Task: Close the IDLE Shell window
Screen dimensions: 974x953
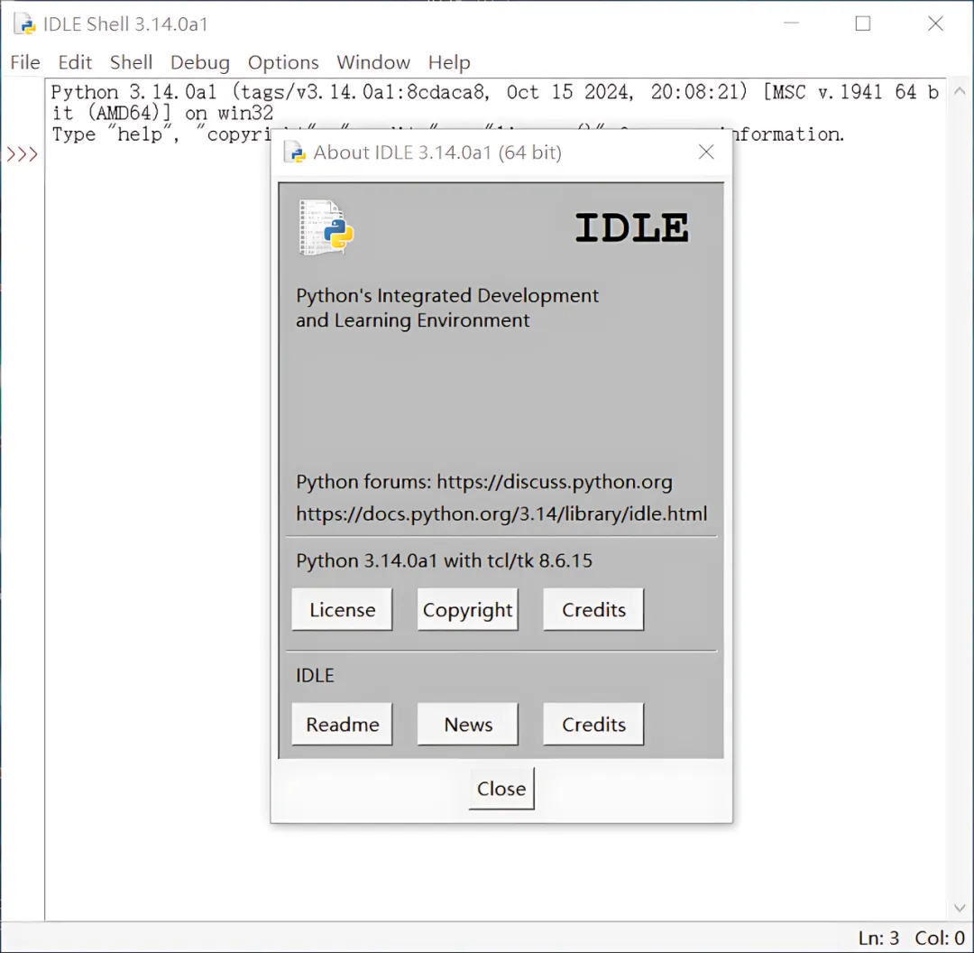Action: click(x=935, y=23)
